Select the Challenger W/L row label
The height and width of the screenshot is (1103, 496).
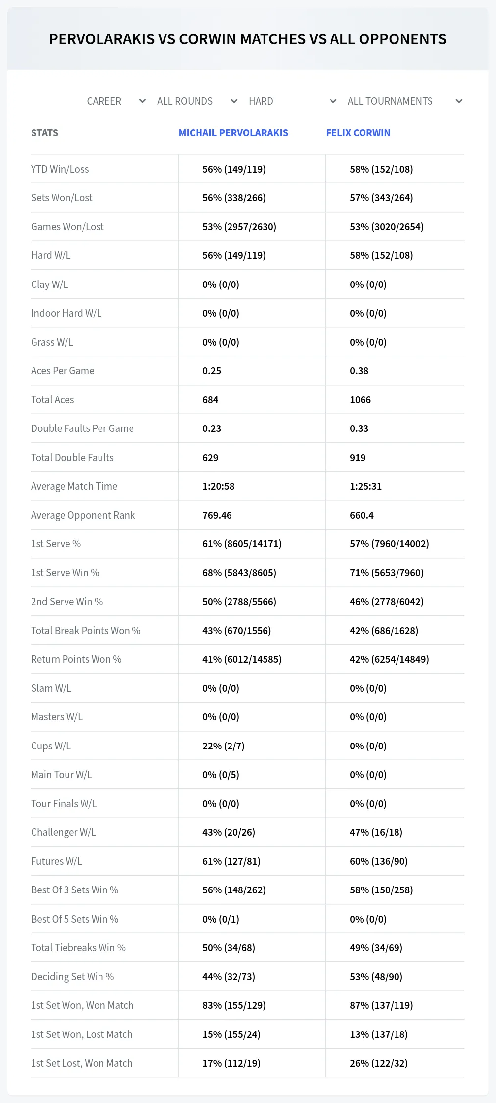(x=64, y=832)
